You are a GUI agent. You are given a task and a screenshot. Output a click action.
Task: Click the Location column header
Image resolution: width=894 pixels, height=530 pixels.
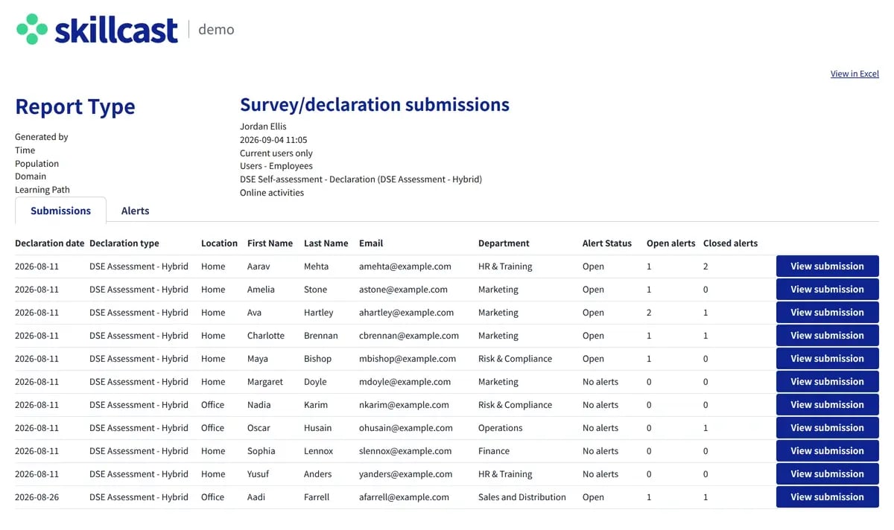(x=219, y=243)
